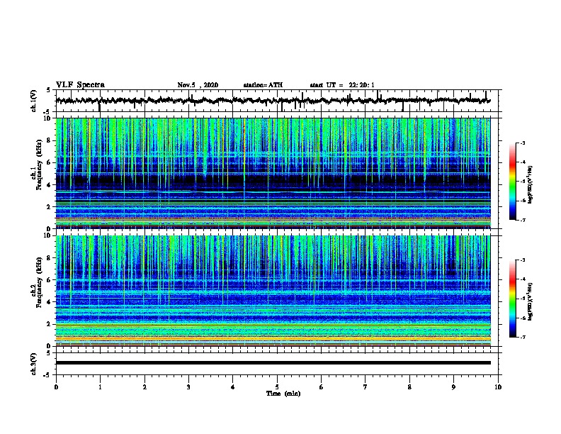The width and height of the screenshot is (561, 434).
Task: Click the "-7" label on ch.1 color scale
Action: click(522, 220)
